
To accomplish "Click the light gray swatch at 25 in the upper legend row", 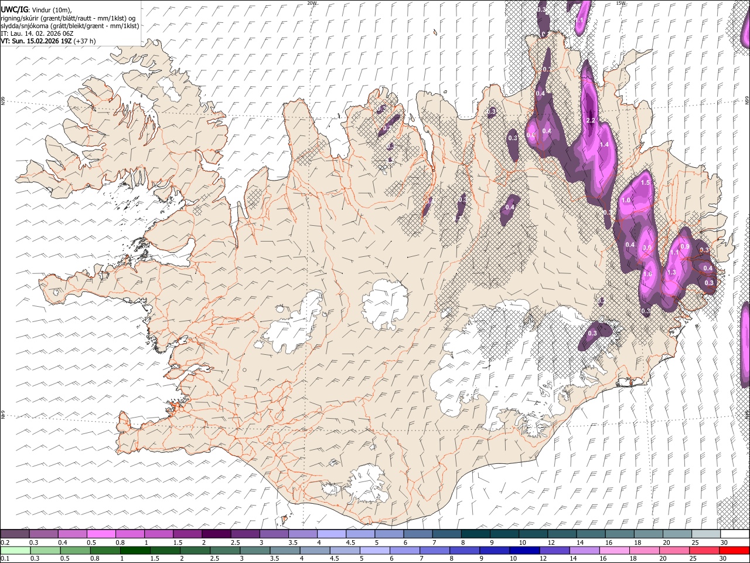I will (x=705, y=534).
